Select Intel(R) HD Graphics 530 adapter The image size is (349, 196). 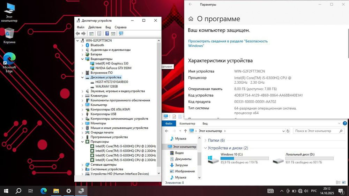coord(112,63)
